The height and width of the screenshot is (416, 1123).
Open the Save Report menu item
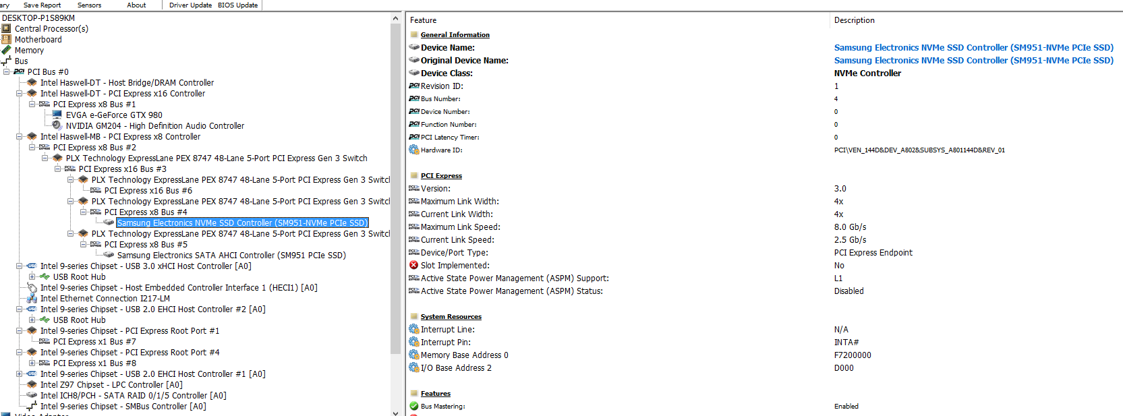[x=42, y=5]
